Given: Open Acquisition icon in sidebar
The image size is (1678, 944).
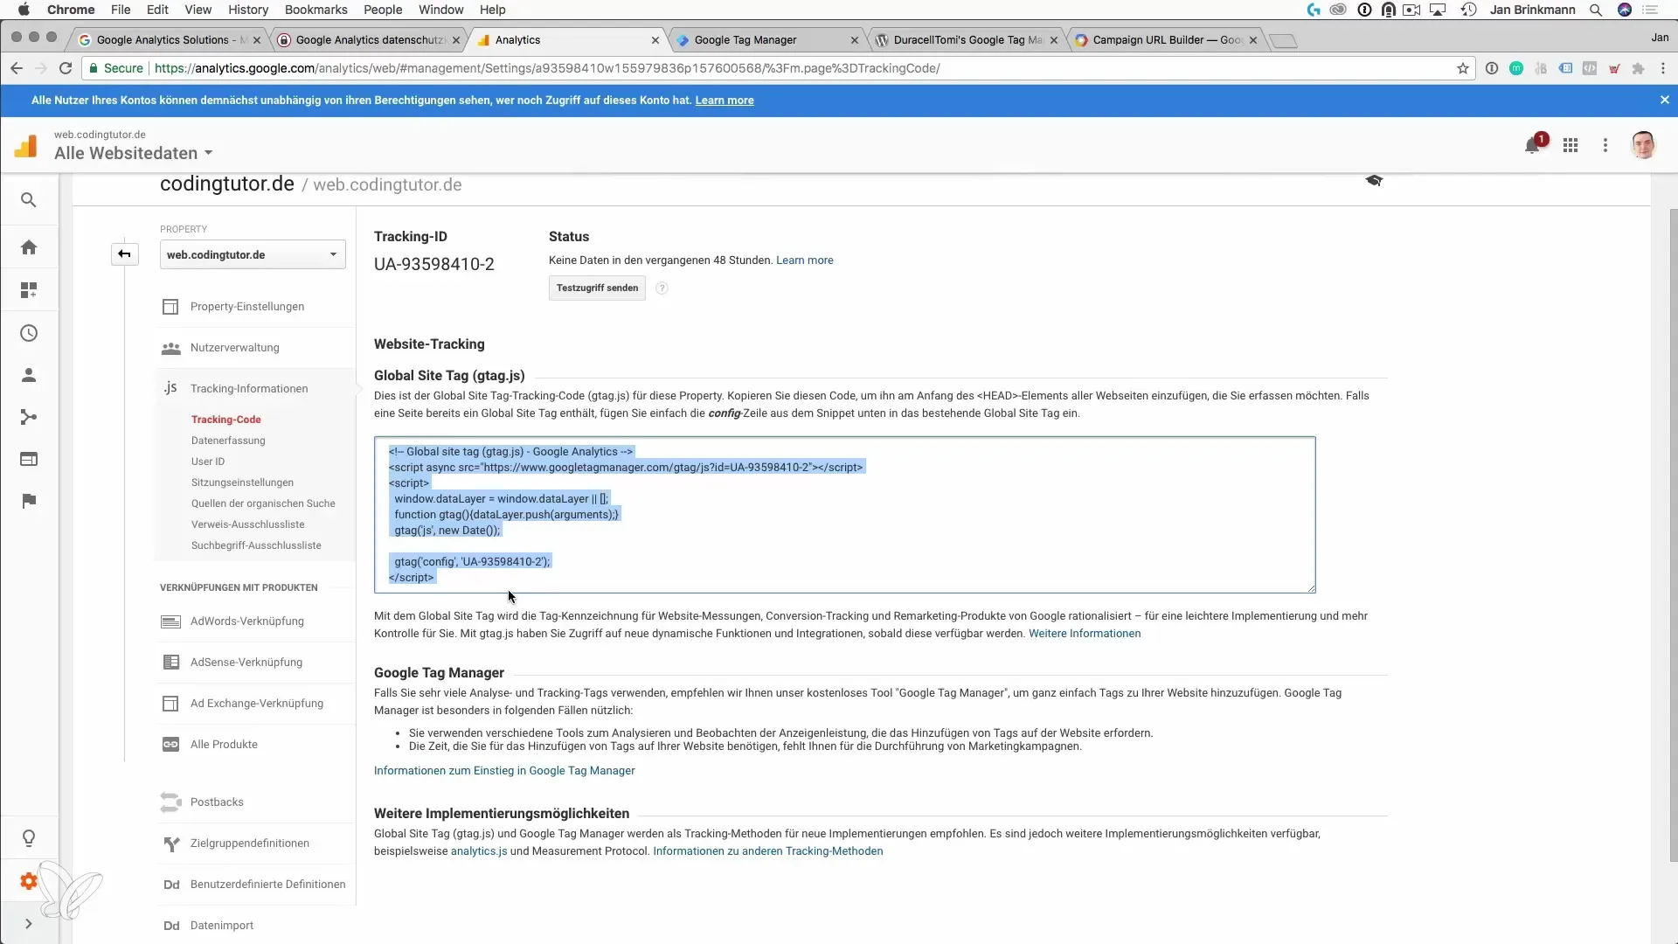Looking at the screenshot, I should (x=29, y=417).
